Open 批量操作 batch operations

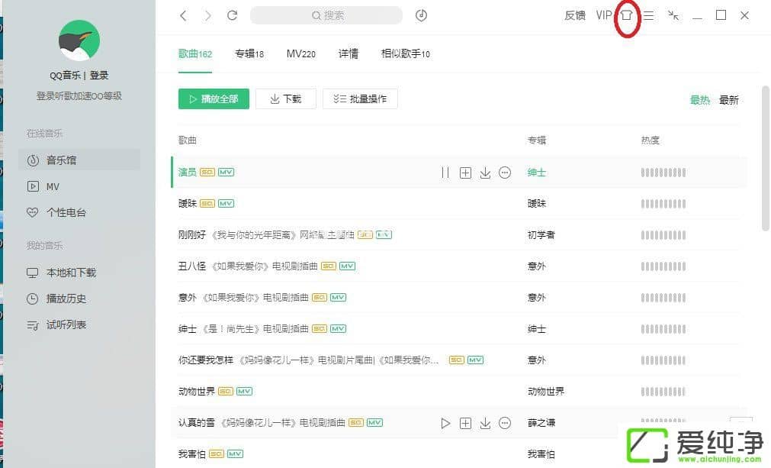[360, 98]
